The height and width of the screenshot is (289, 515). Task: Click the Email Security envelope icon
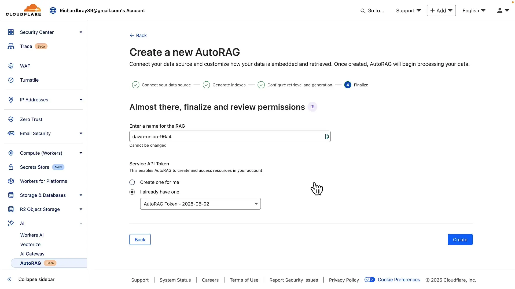[x=11, y=133]
